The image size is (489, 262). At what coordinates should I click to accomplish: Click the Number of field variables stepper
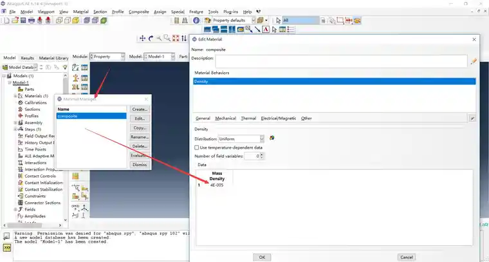262,156
